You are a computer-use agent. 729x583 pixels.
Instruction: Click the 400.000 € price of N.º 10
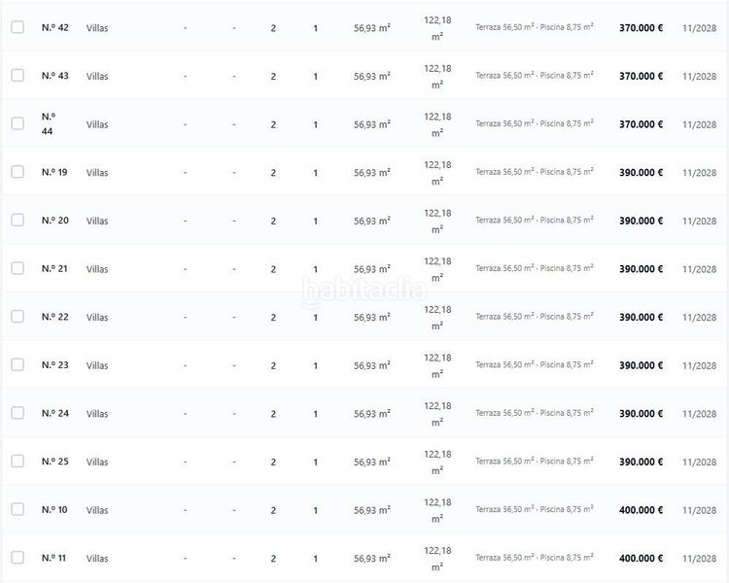point(641,510)
